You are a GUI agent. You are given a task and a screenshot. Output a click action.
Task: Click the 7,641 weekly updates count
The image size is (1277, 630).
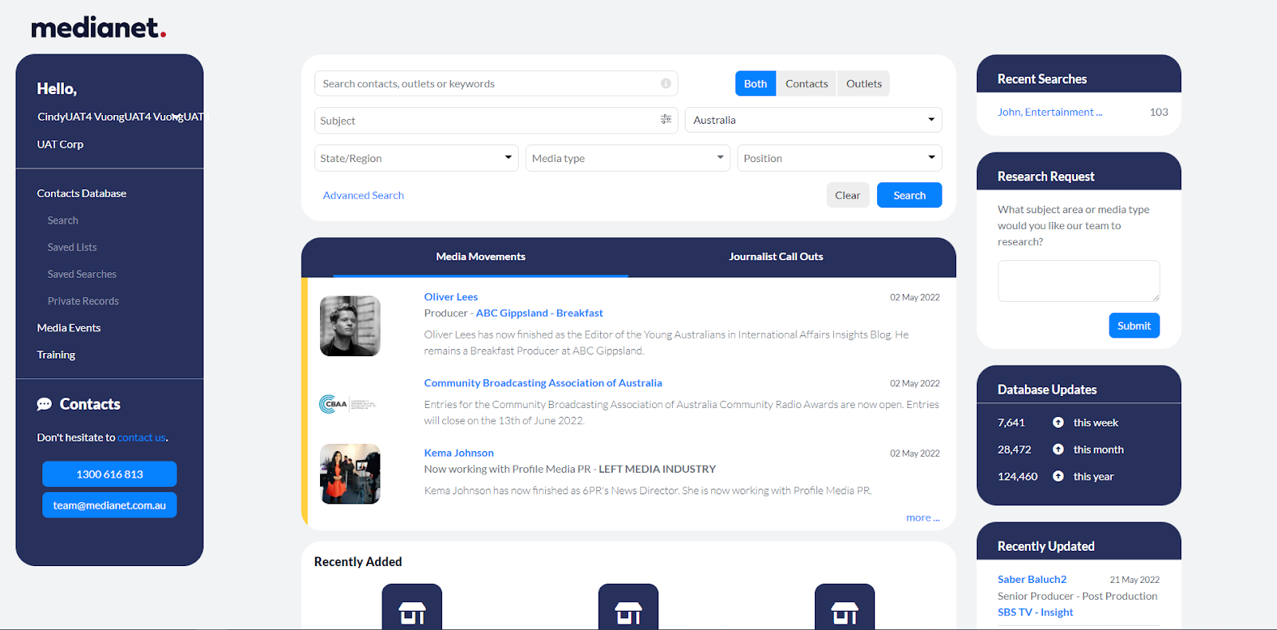[x=1011, y=422]
